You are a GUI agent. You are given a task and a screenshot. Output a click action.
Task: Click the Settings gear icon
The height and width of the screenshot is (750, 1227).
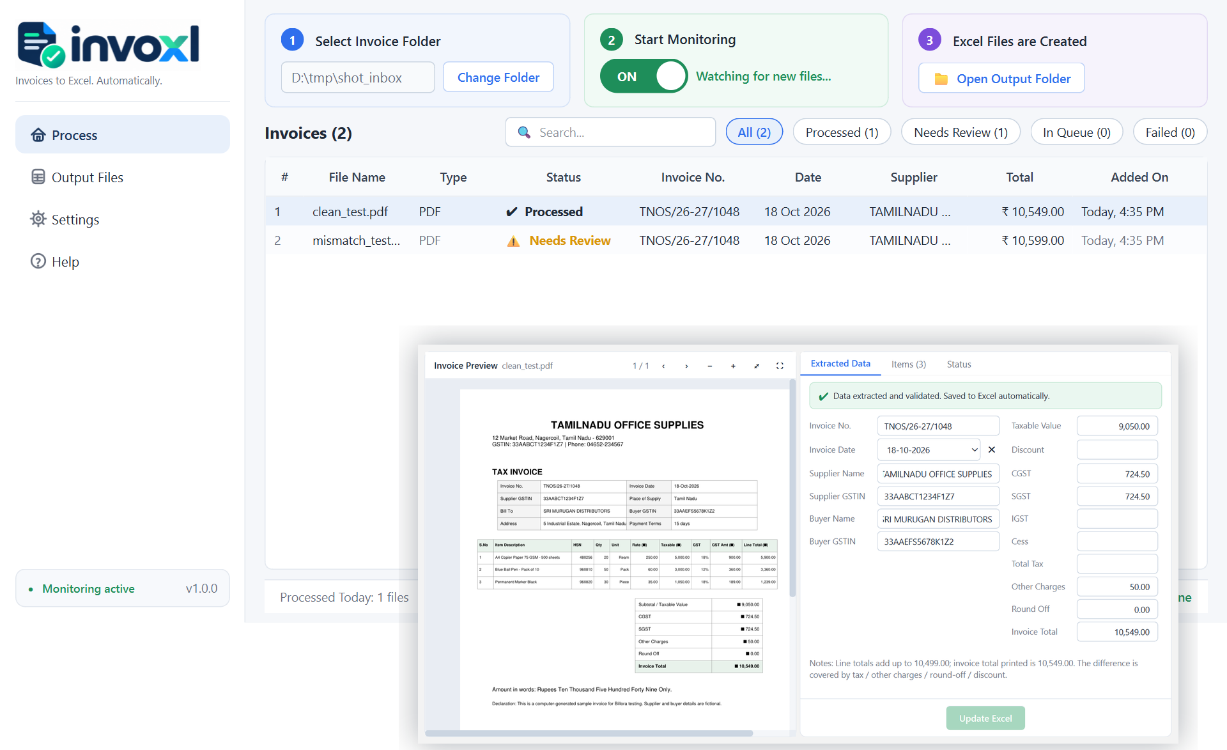pos(38,219)
